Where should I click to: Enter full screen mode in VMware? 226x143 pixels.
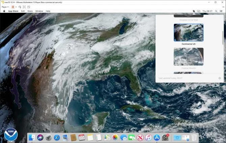pos(24,7)
